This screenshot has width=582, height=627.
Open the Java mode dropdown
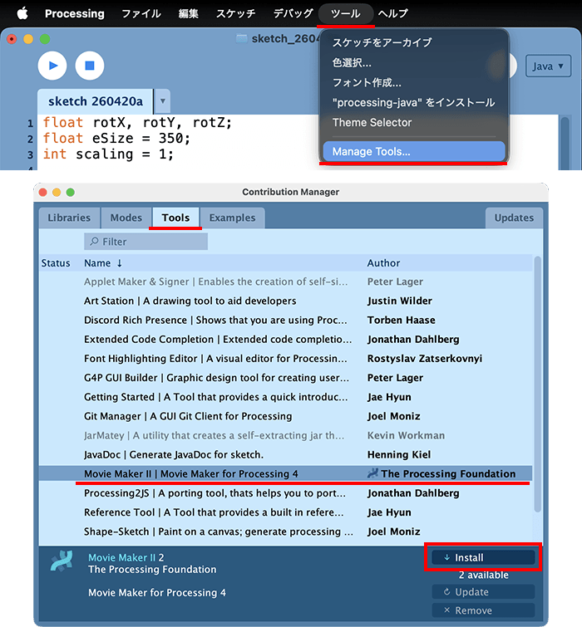548,66
